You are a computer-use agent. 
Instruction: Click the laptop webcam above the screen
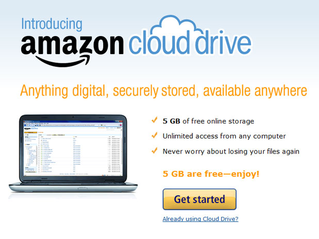point(73,117)
